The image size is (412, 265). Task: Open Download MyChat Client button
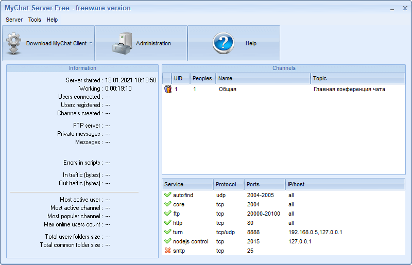48,43
